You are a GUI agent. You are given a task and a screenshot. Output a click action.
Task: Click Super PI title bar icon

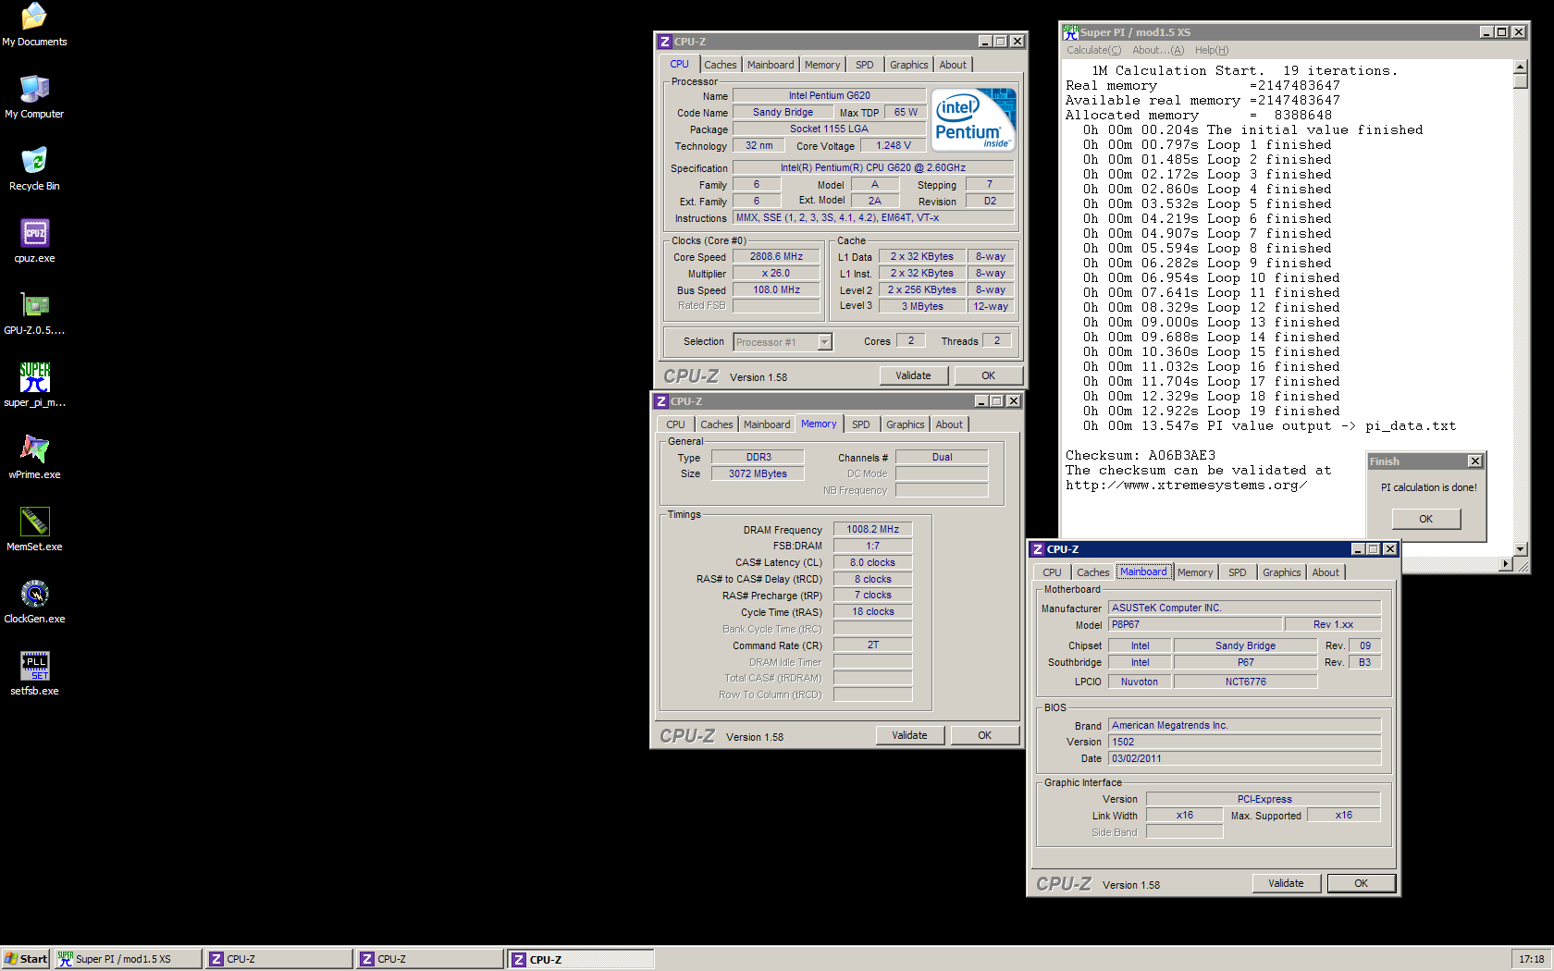[1071, 31]
